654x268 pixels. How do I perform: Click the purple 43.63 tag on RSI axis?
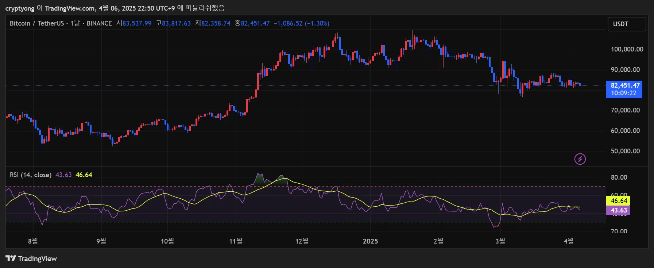click(x=618, y=210)
